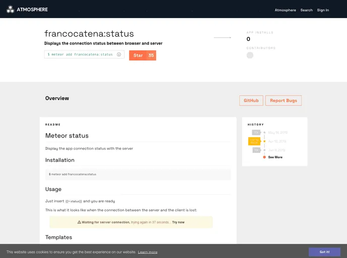Click the README label
This screenshot has height=258, width=347.
[53, 124]
